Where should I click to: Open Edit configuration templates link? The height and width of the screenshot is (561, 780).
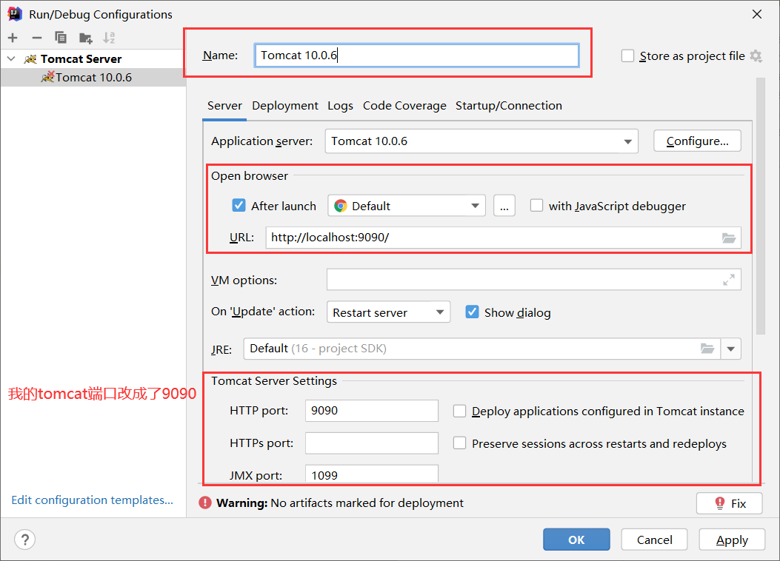pos(92,500)
